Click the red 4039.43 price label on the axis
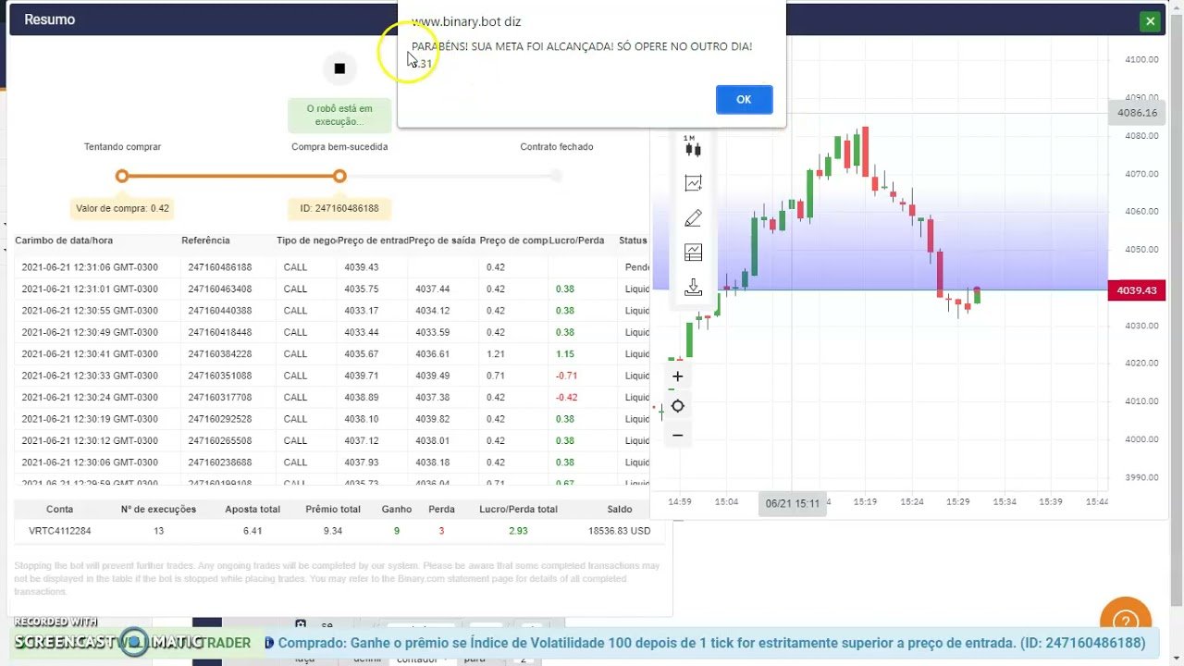This screenshot has width=1184, height=666. pos(1136,290)
